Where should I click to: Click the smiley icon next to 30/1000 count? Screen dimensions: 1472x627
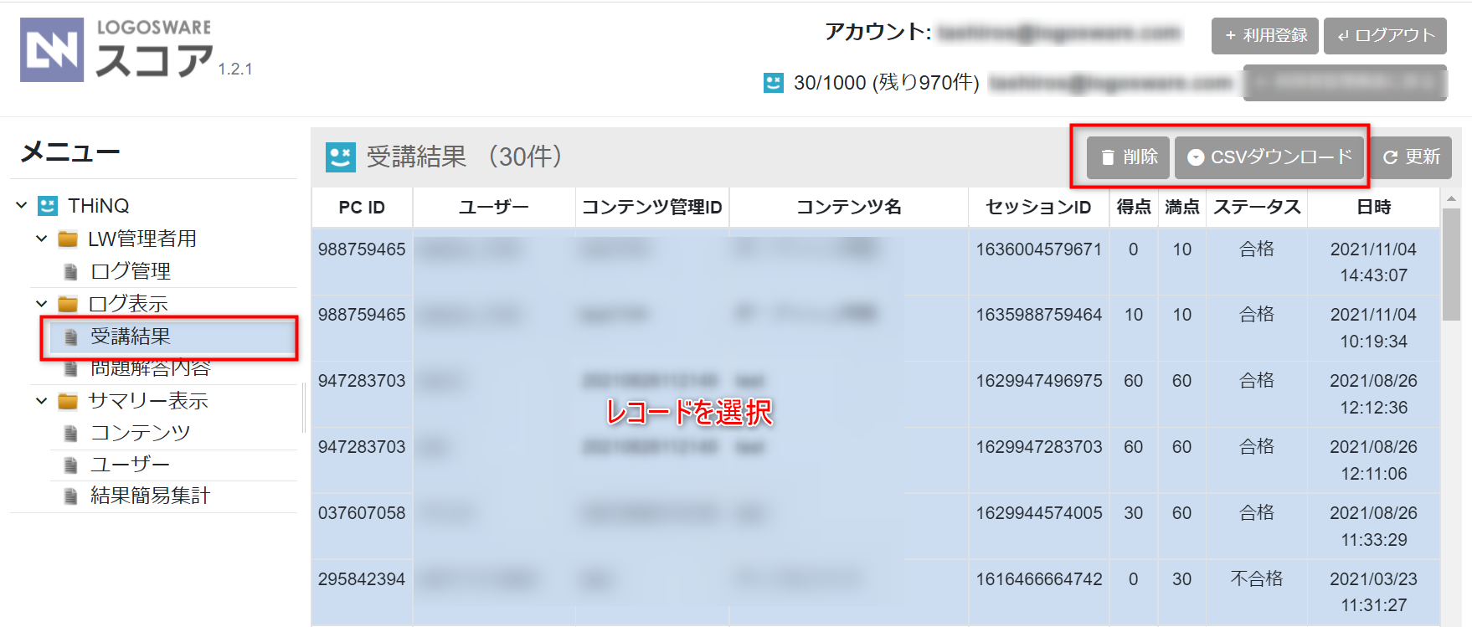774,83
